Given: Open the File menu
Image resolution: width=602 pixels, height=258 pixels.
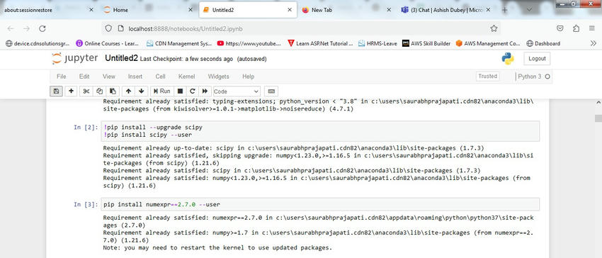Looking at the screenshot, I should point(62,77).
